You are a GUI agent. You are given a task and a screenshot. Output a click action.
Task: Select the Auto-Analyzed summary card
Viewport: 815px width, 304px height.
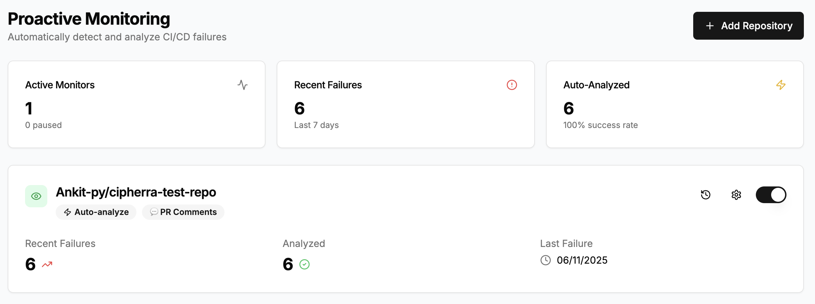tap(675, 104)
